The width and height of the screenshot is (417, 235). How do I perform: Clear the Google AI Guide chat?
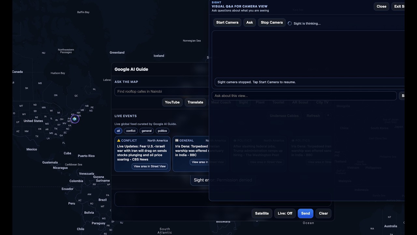pyautogui.click(x=323, y=213)
